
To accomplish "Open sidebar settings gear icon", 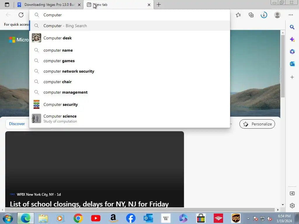I will point(292,206).
